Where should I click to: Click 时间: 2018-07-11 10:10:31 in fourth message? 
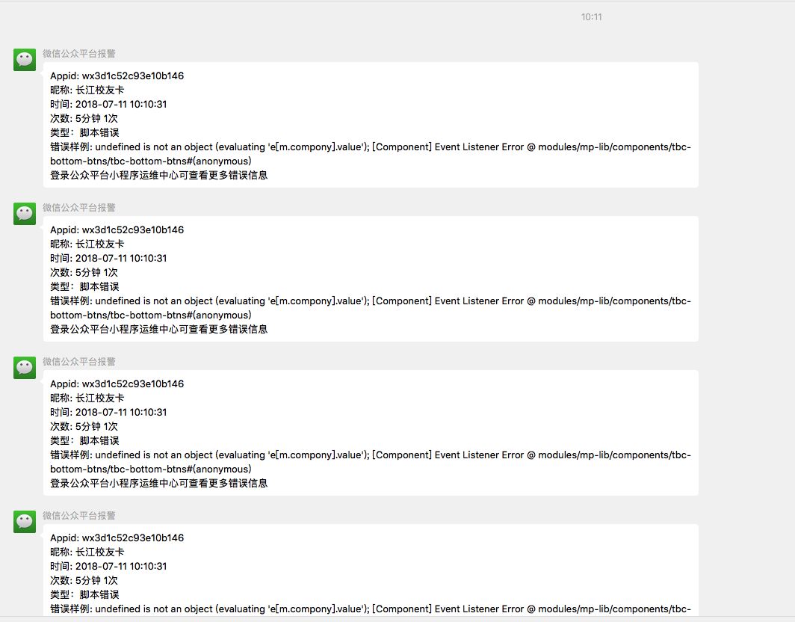pyautogui.click(x=108, y=566)
